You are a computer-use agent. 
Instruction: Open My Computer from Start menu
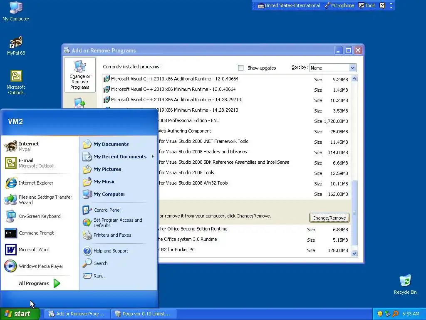pyautogui.click(x=118, y=194)
